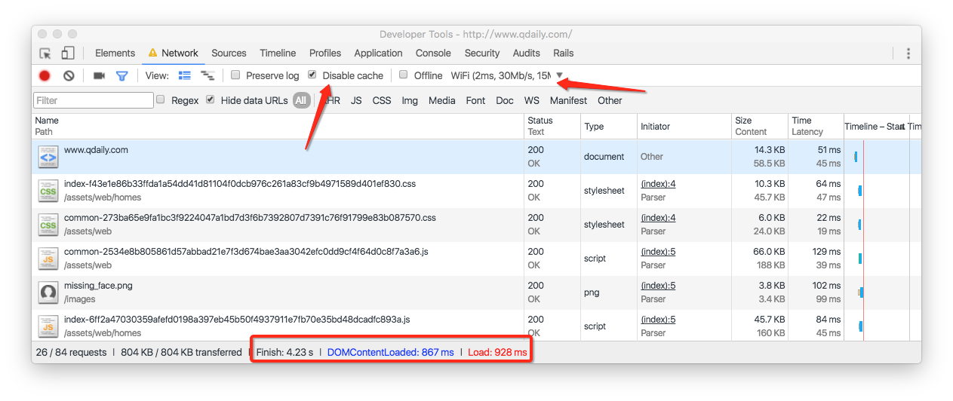Screen dimensions: 953x401
Task: Filter requests by CSS
Action: (x=382, y=100)
